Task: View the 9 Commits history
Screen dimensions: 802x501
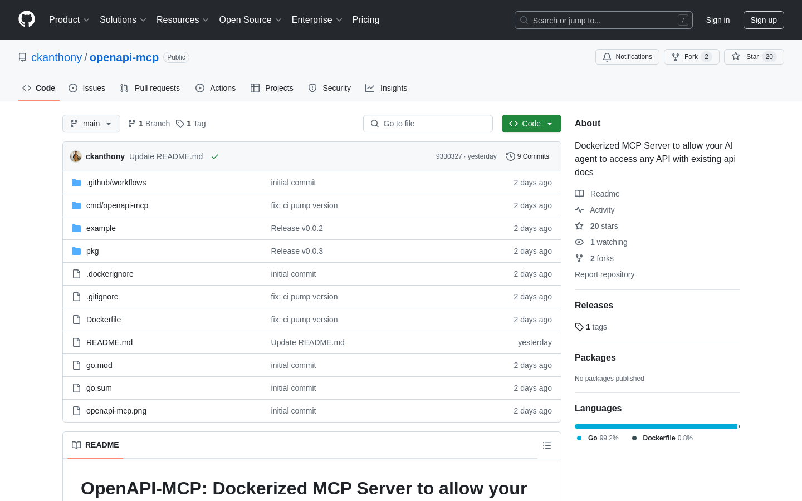Action: pos(527,156)
